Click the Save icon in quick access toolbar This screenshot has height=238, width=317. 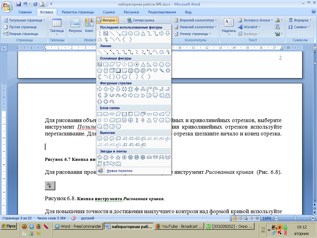pyautogui.click(x=18, y=4)
